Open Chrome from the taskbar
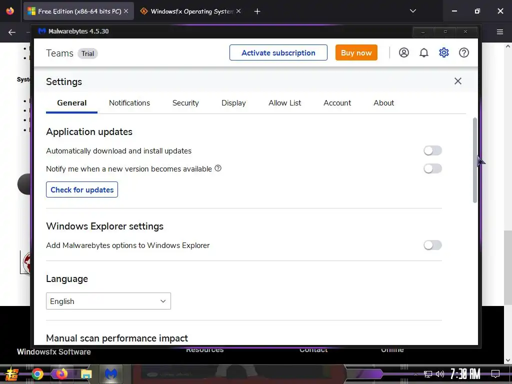This screenshot has height=384, width=512. point(37,374)
